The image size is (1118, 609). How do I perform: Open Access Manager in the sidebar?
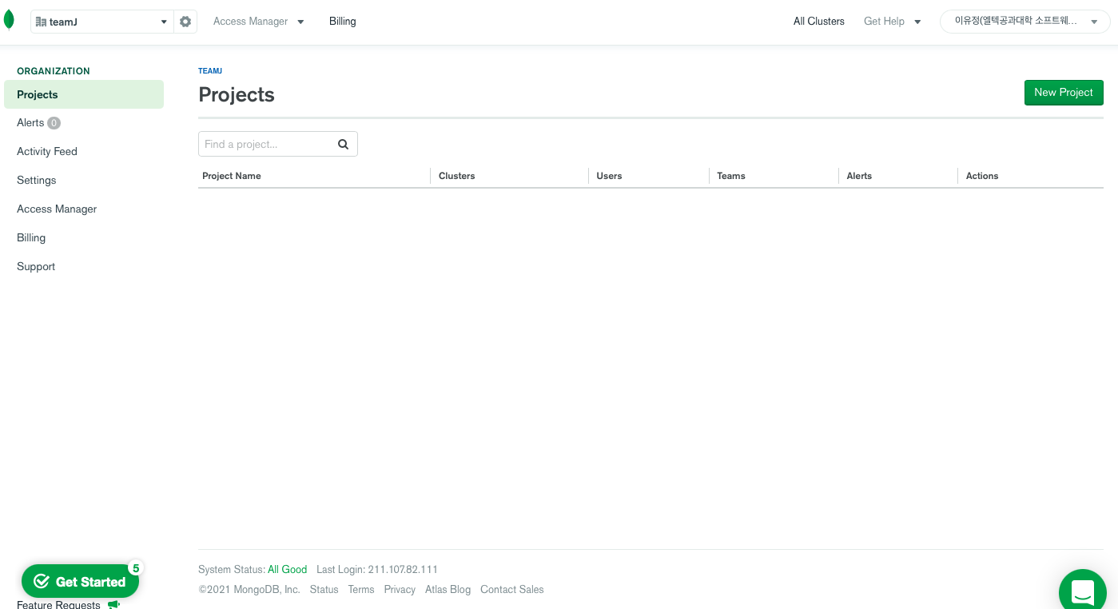tap(57, 209)
